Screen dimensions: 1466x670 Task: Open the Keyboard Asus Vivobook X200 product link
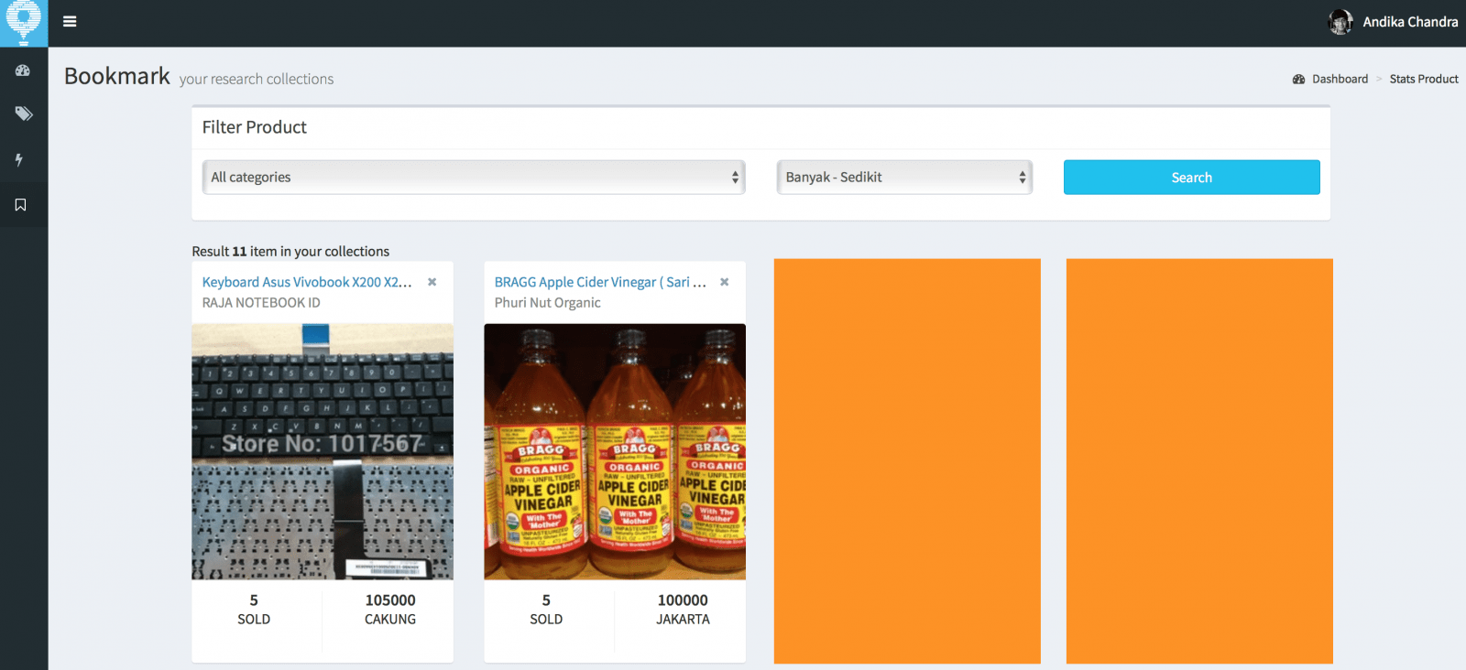tap(307, 282)
